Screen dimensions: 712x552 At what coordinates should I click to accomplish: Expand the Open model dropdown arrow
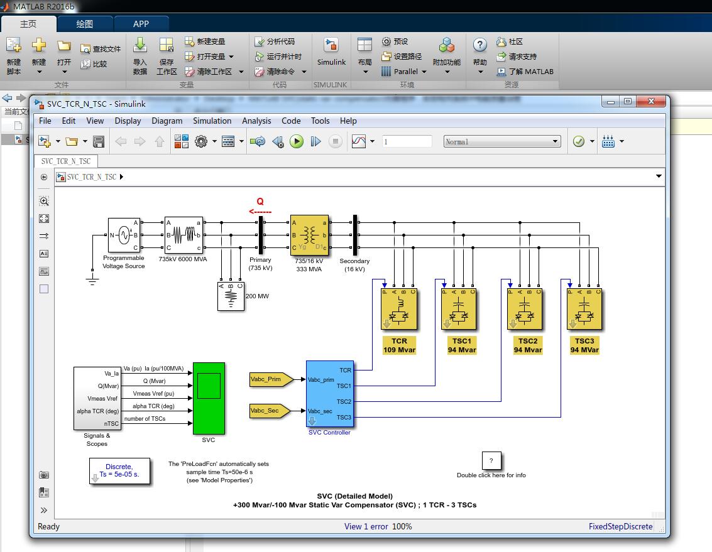pos(85,142)
